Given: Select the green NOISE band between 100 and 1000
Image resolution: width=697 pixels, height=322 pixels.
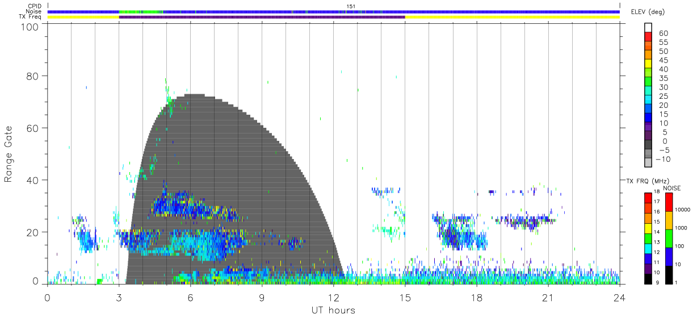Looking at the screenshot, I should pos(669,238).
